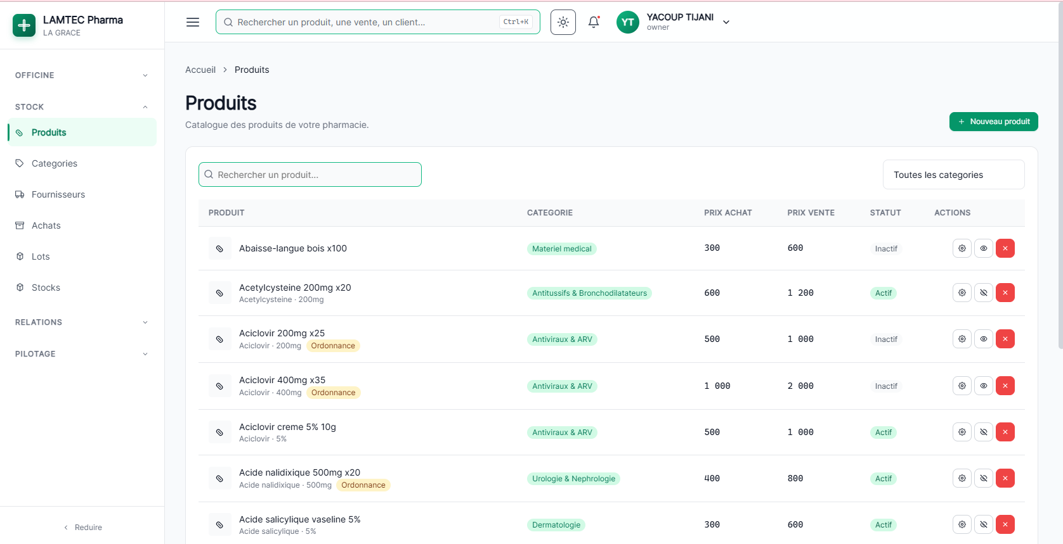1063x544 pixels.
Task: Open settings gear for Aciclovir 200mg x25
Action: click(x=962, y=339)
